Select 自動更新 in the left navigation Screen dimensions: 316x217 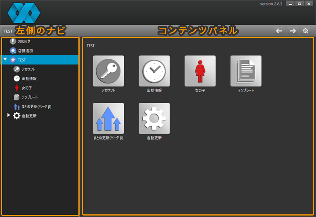(29, 116)
